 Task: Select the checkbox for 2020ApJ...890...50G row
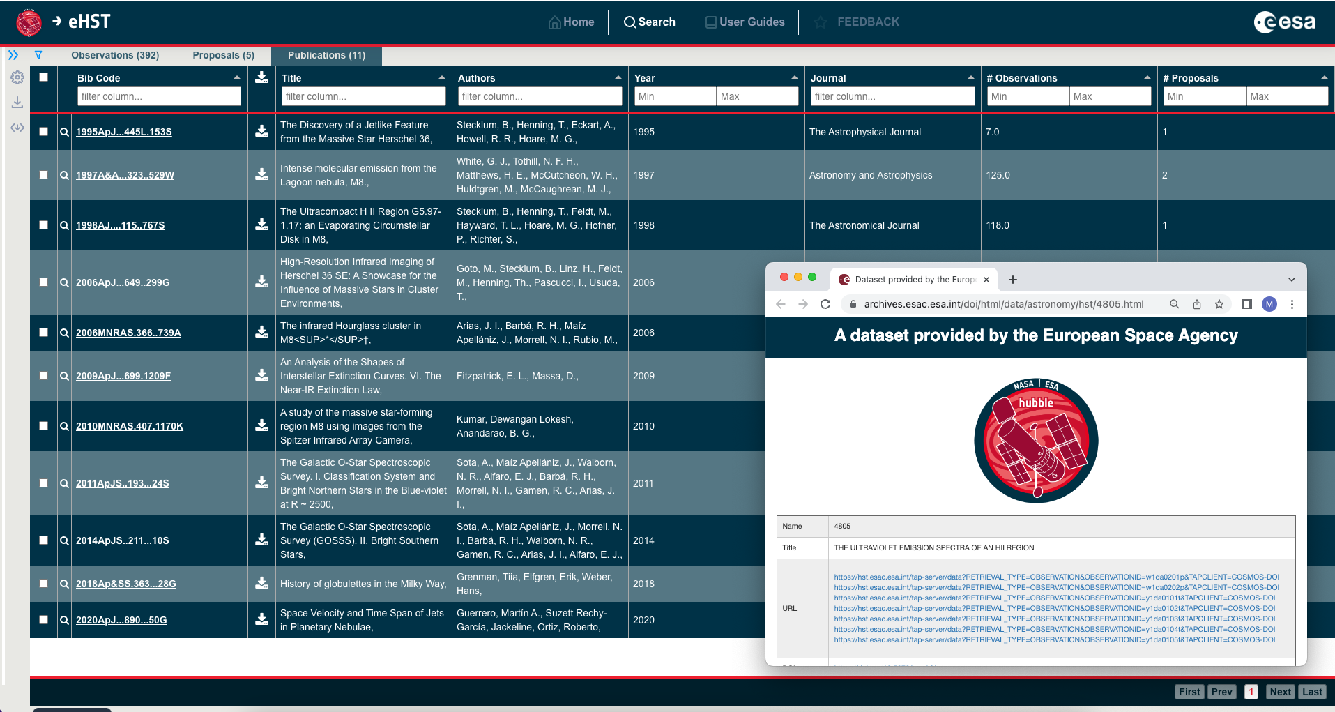[44, 619]
